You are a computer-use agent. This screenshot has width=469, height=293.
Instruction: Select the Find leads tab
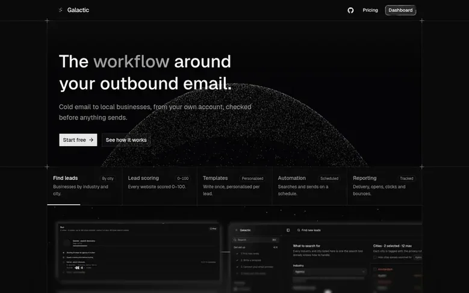(x=84, y=186)
